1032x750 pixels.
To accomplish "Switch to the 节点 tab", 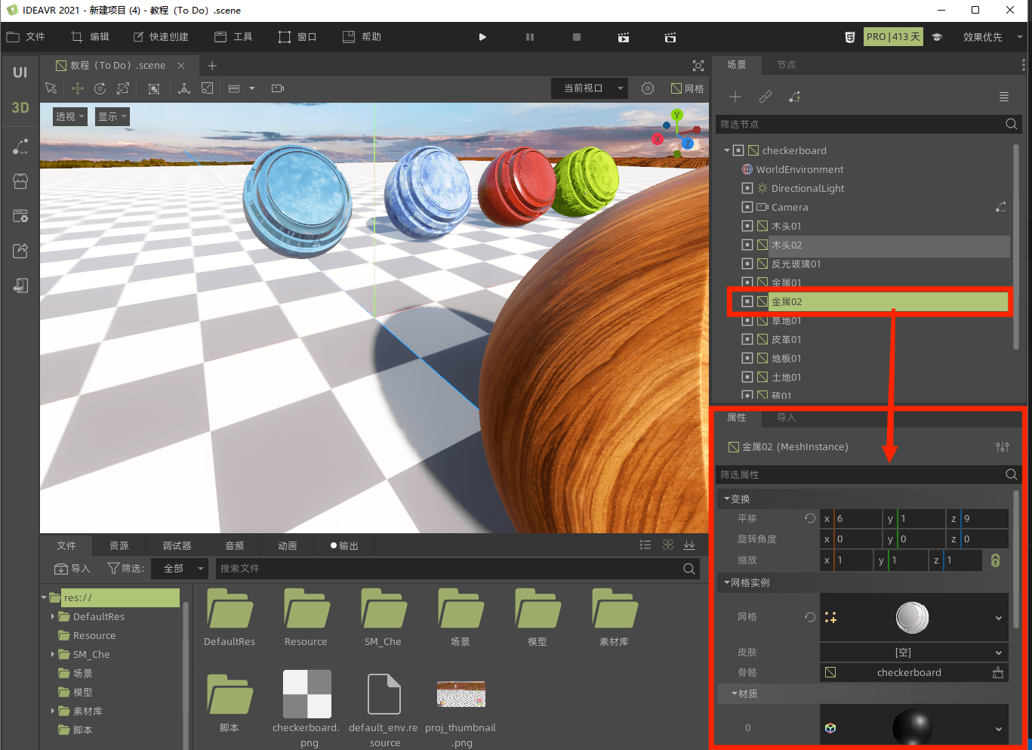I will coord(786,65).
